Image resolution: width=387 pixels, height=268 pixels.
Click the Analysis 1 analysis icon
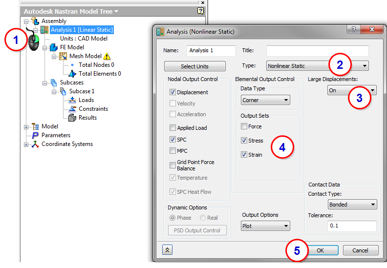pyautogui.click(x=44, y=30)
